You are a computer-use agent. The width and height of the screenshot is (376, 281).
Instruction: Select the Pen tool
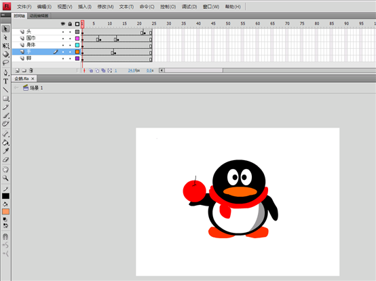tap(5, 73)
